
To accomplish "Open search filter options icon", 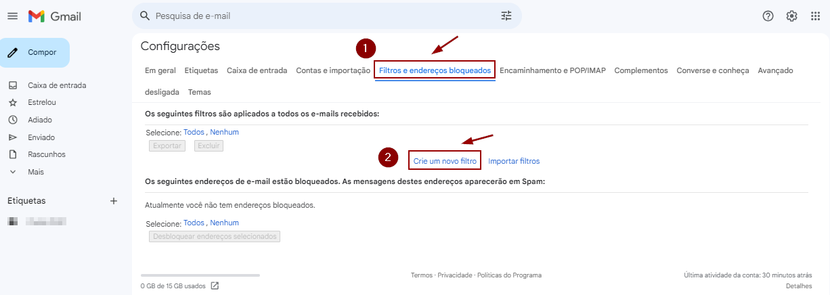I will (x=506, y=16).
